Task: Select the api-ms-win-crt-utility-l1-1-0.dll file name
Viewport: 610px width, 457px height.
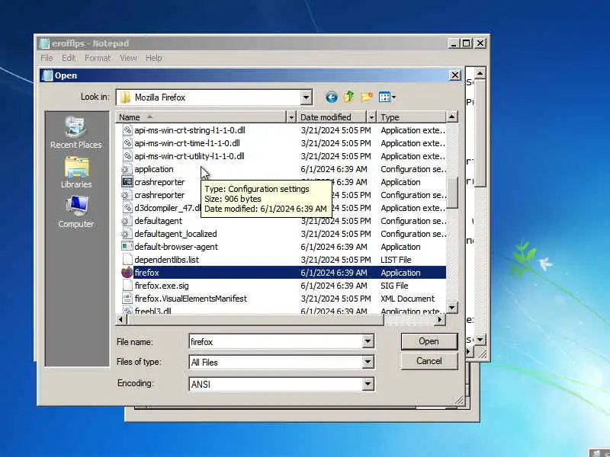Action: pyautogui.click(x=189, y=156)
